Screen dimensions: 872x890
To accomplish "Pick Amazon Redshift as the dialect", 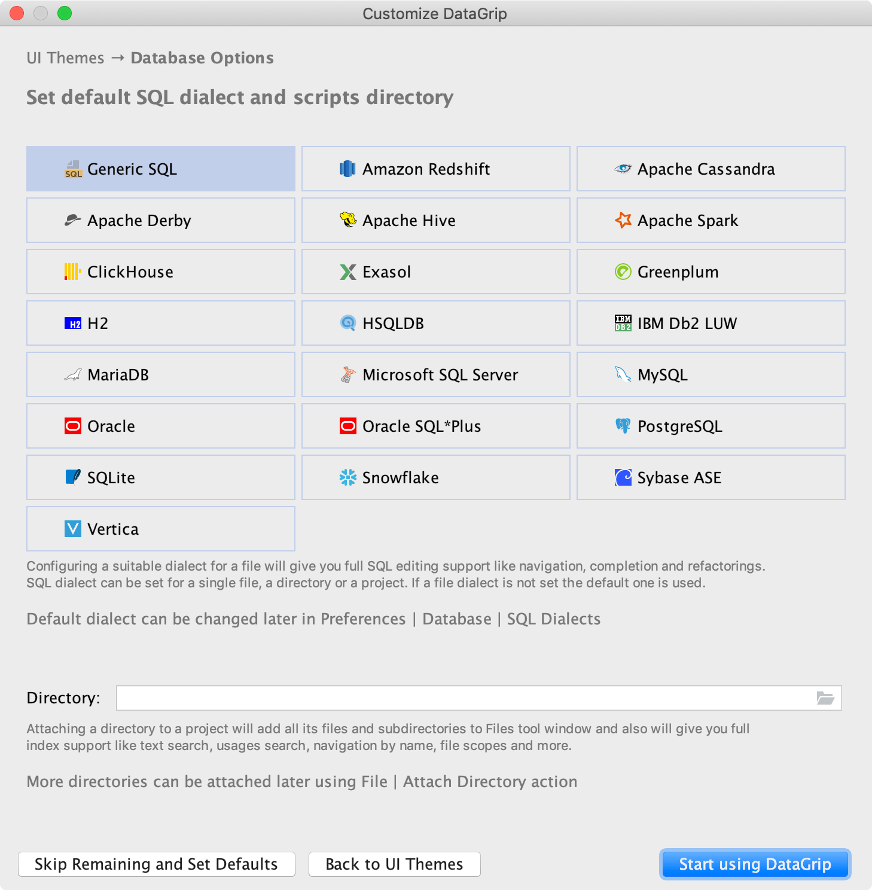I will point(436,169).
